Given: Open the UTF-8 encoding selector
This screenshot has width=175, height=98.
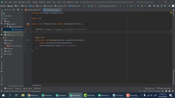Looking at the screenshot, I should coord(150,91).
